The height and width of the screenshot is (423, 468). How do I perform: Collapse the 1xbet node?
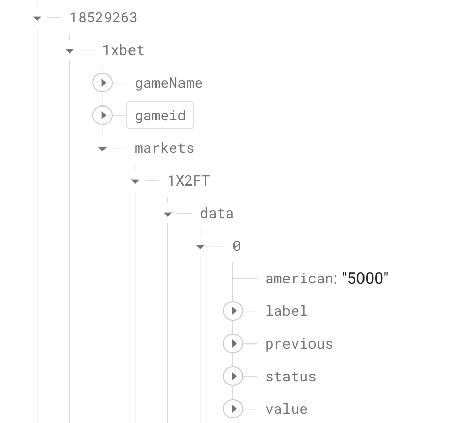point(70,50)
